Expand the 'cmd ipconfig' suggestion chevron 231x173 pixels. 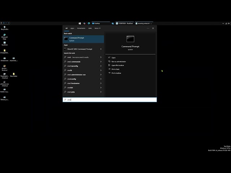pyautogui.click(x=101, y=66)
